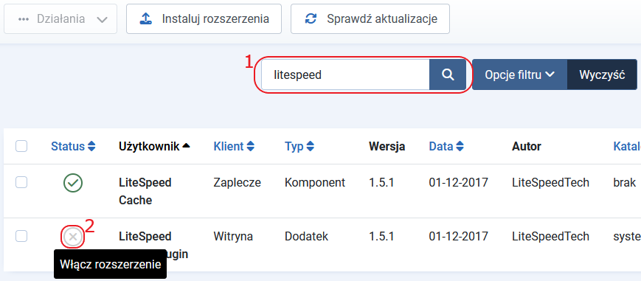Toggle the select-all checkbox in table header
The height and width of the screenshot is (281, 641).
pyautogui.click(x=21, y=146)
